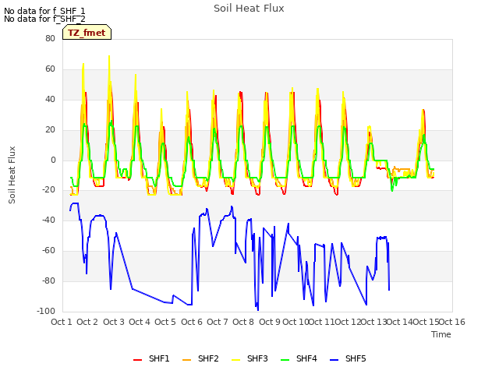Click the '-100' y-axis tick label

tap(47, 311)
